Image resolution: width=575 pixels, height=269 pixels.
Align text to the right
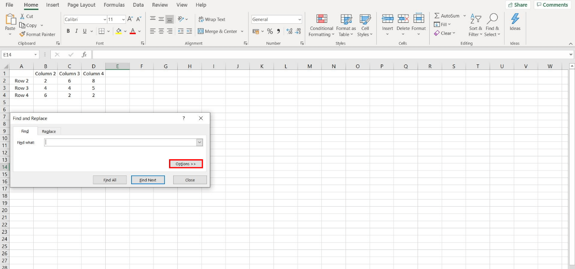point(169,31)
